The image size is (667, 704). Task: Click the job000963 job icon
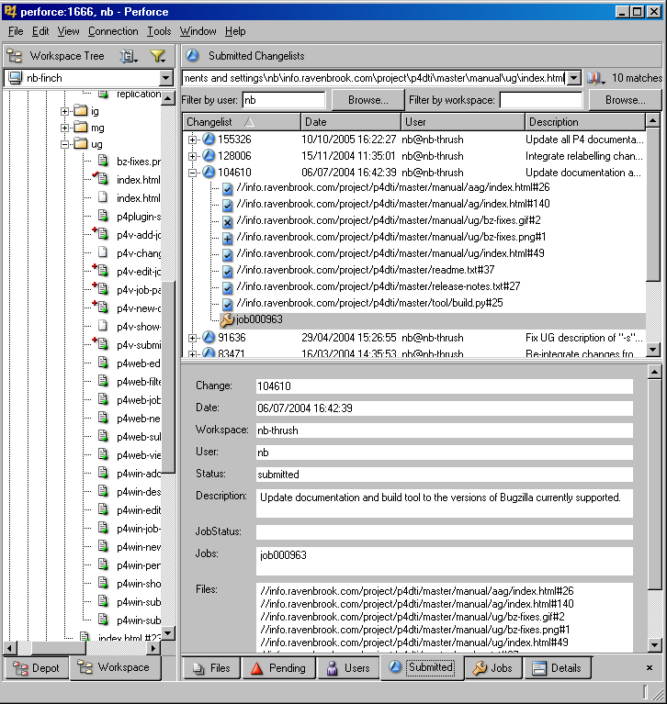(x=227, y=319)
